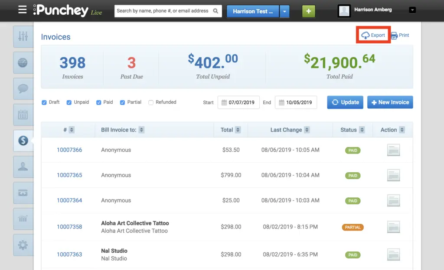This screenshot has width=444, height=270.
Task: Open the dashboard sliders sidebar icon
Action: click(x=23, y=36)
